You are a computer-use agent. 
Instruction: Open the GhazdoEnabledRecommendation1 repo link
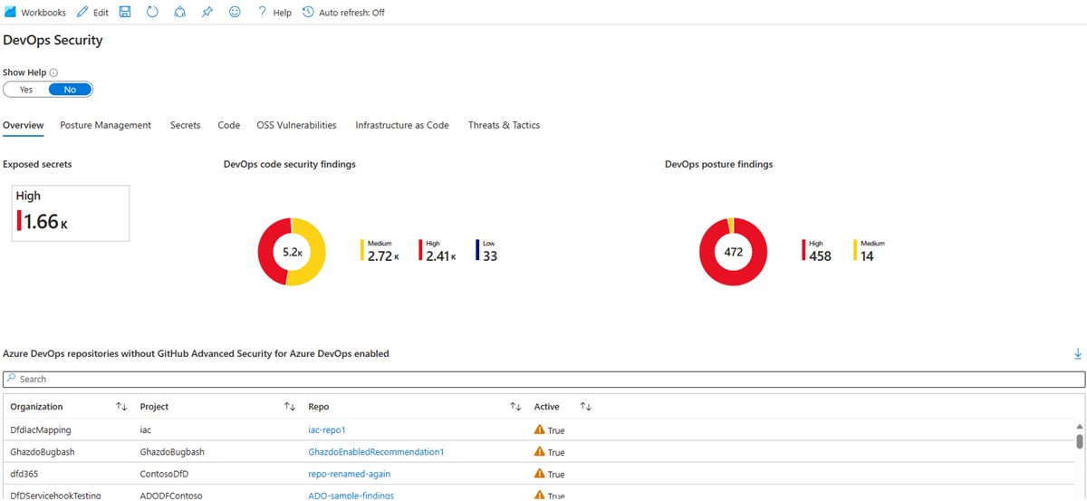(376, 452)
